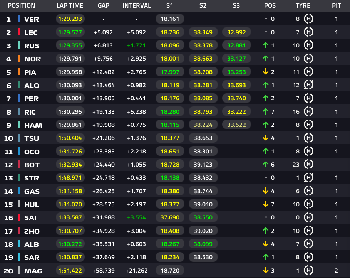Click the TYRE column header

(x=303, y=5)
